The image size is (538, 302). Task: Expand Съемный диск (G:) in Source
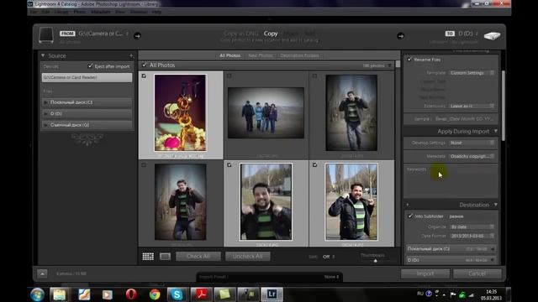coord(46,125)
